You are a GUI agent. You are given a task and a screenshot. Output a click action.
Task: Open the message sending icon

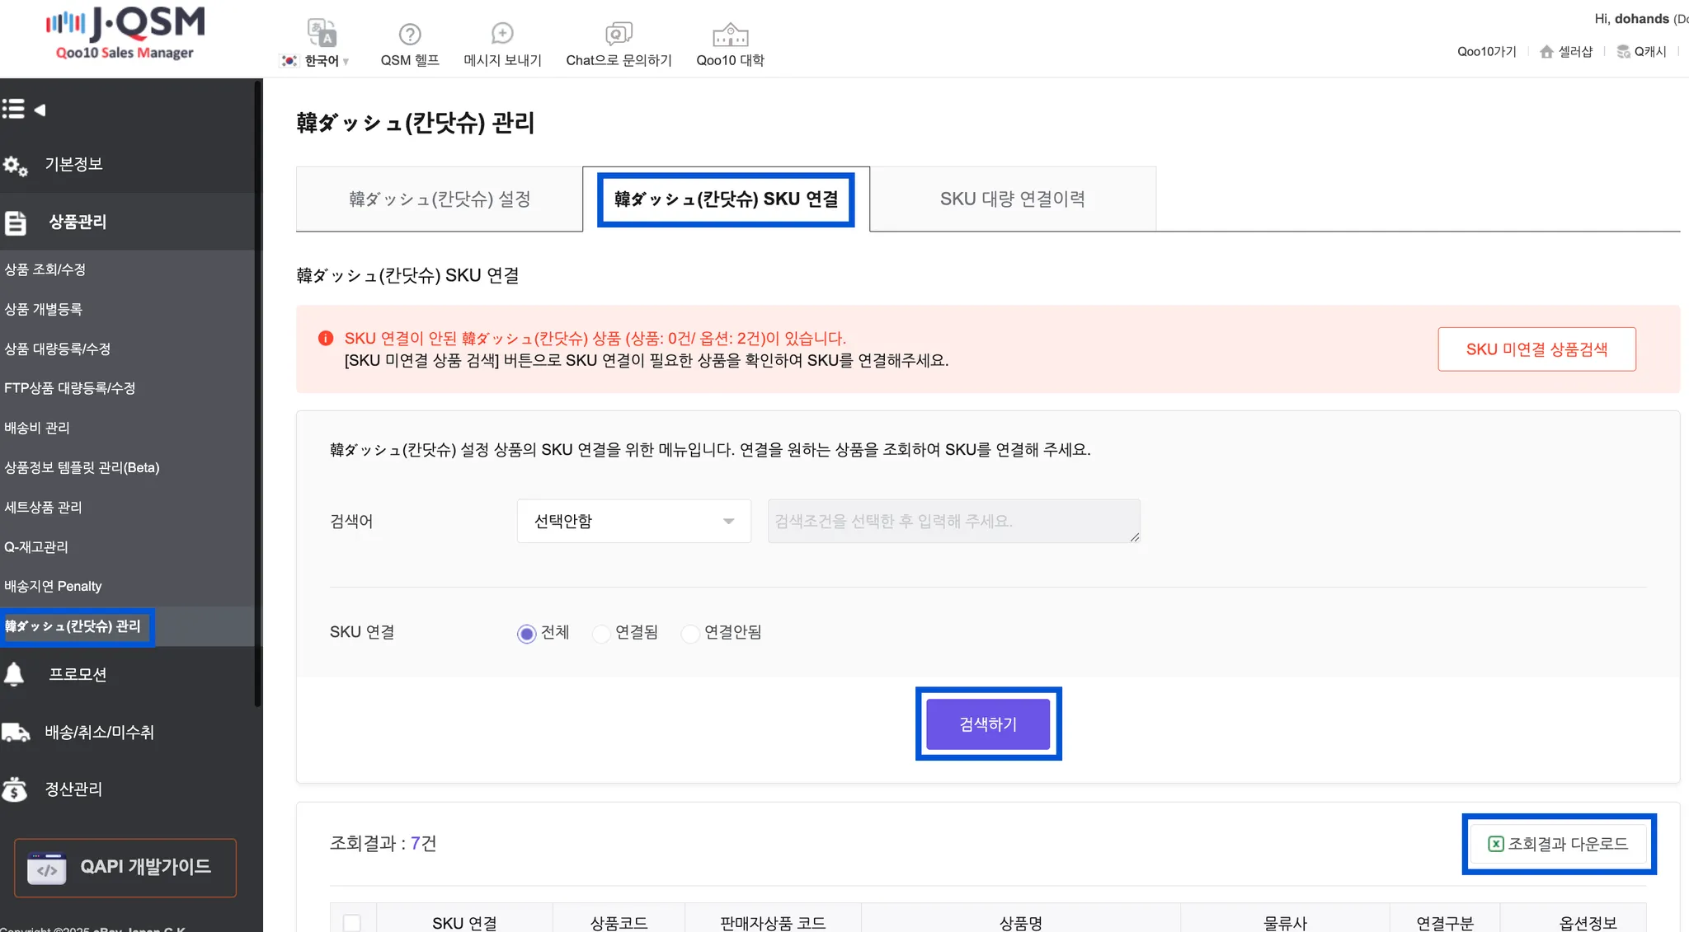point(502,33)
